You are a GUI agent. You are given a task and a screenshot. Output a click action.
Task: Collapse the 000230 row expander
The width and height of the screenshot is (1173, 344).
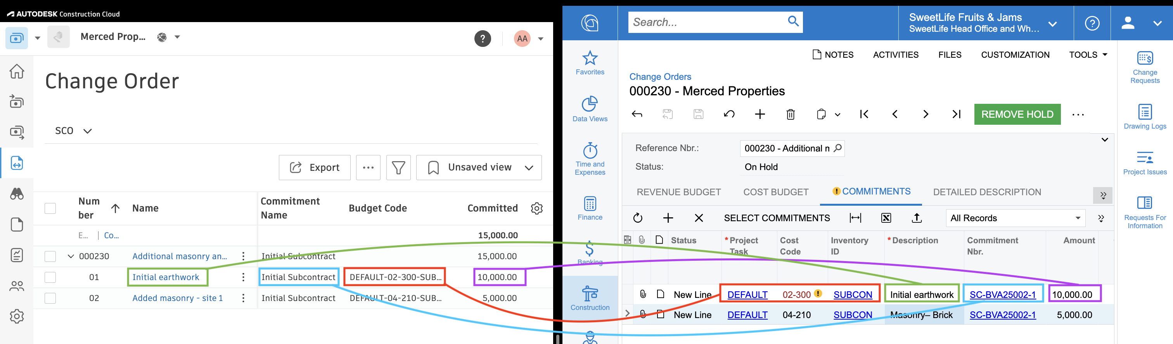[x=71, y=256]
